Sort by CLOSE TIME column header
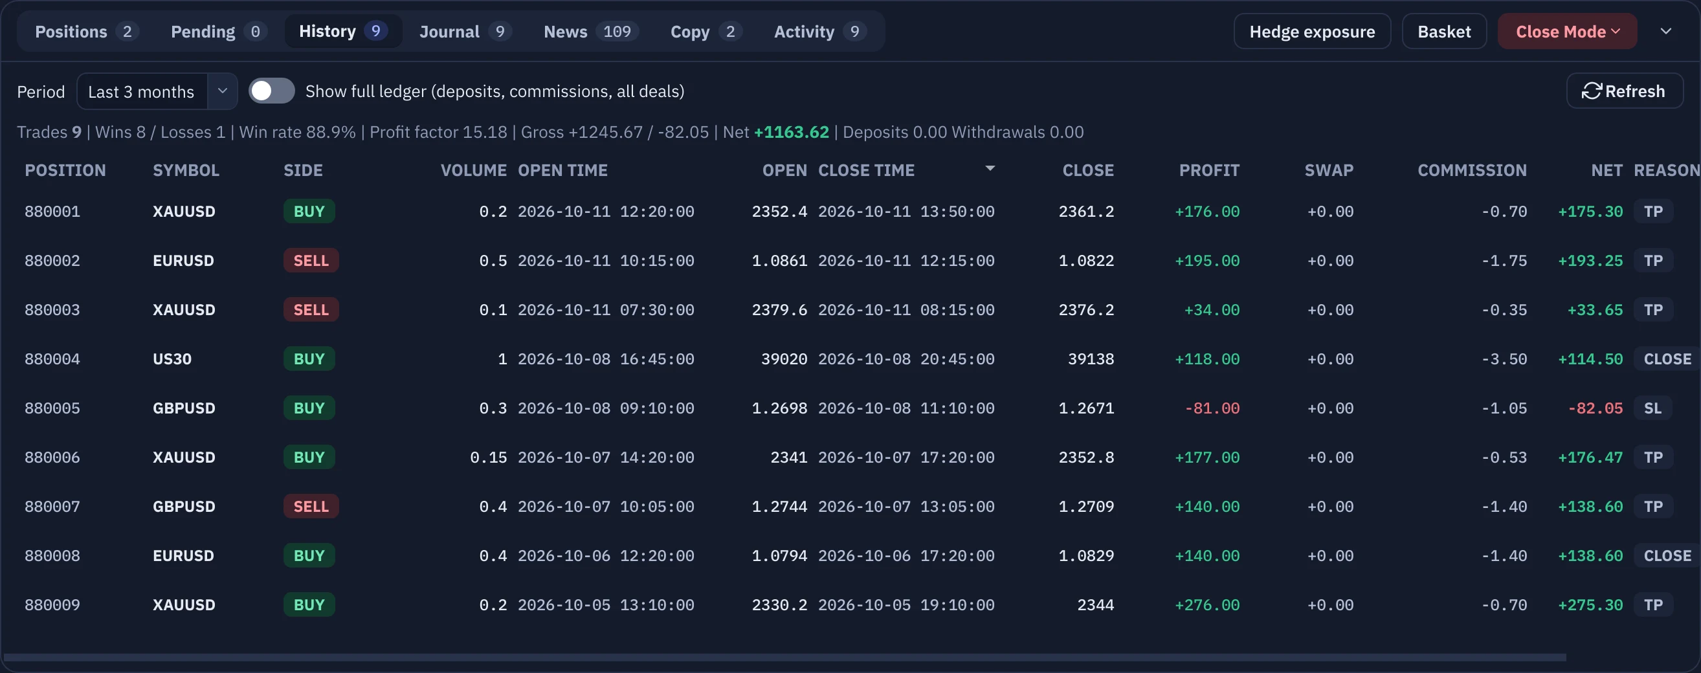The image size is (1701, 673). (x=866, y=170)
